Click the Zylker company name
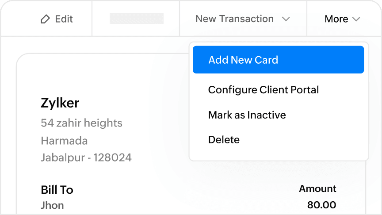Image resolution: width=382 pixels, height=215 pixels. 60,103
